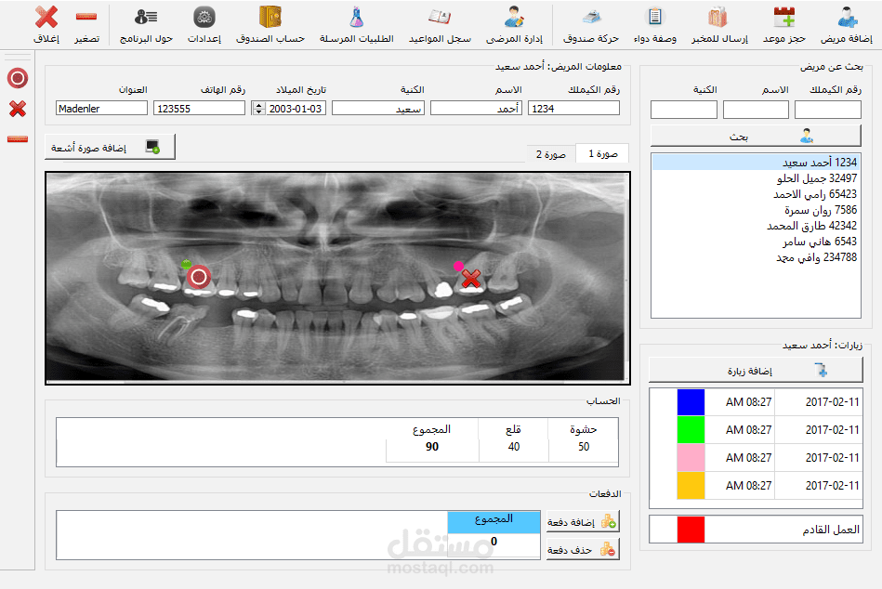Click إضافة دفعة add payment button
Viewport: 882px width, 589px height.
click(x=583, y=522)
